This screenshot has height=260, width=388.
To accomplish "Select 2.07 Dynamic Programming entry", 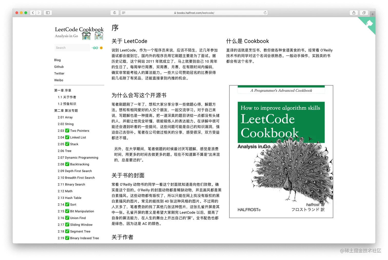I will 78,157.
